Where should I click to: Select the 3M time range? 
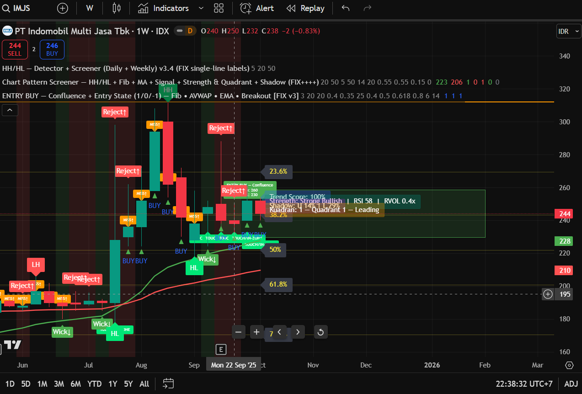(x=59, y=384)
